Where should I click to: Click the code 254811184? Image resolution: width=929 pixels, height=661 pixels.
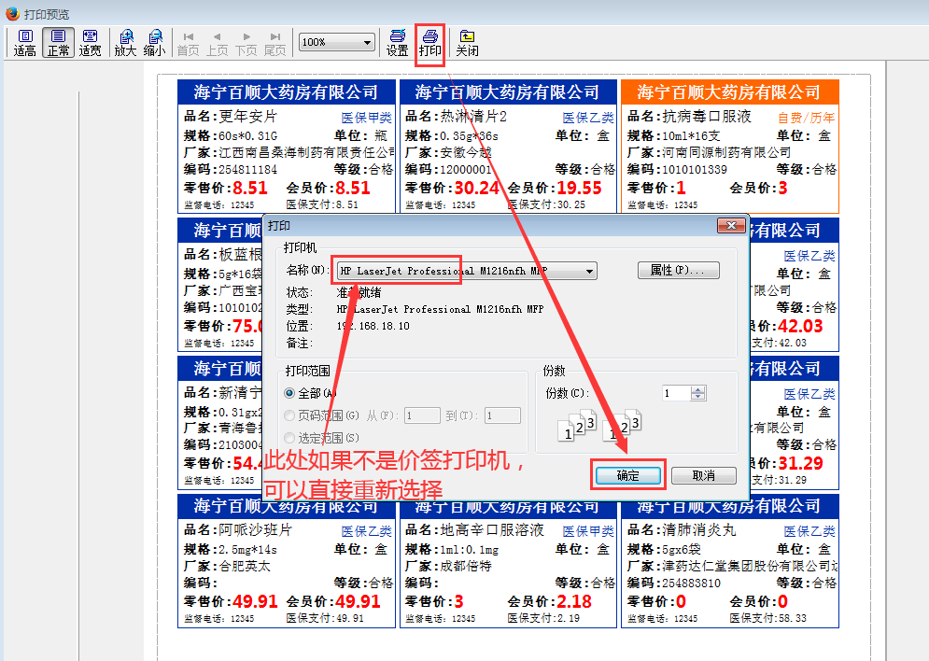coord(247,169)
